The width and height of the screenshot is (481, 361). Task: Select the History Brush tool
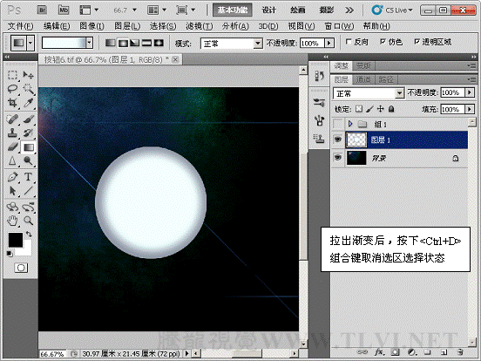29,133
